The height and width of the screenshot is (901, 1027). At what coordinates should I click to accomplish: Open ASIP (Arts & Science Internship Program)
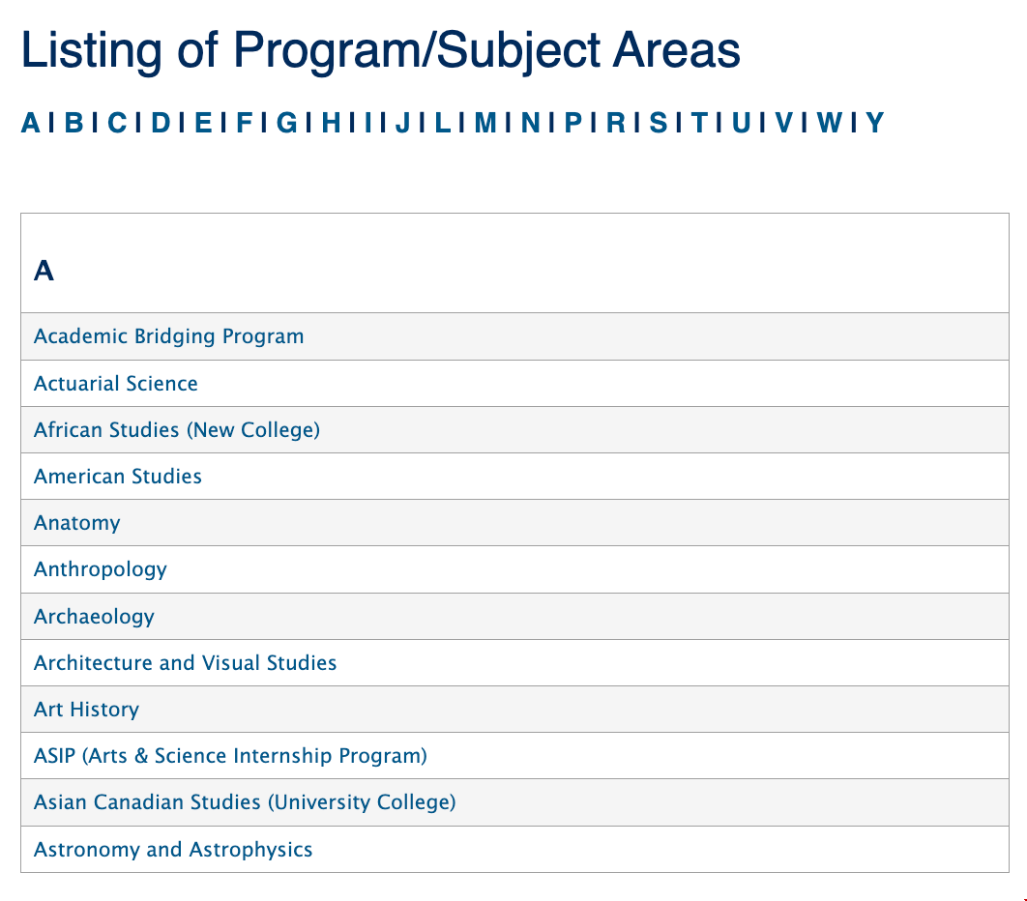pos(230,756)
